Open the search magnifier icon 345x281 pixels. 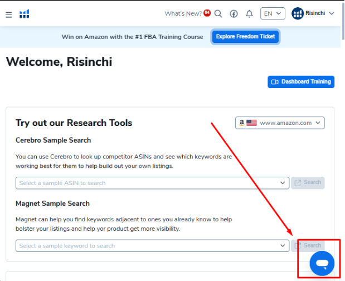(218, 14)
